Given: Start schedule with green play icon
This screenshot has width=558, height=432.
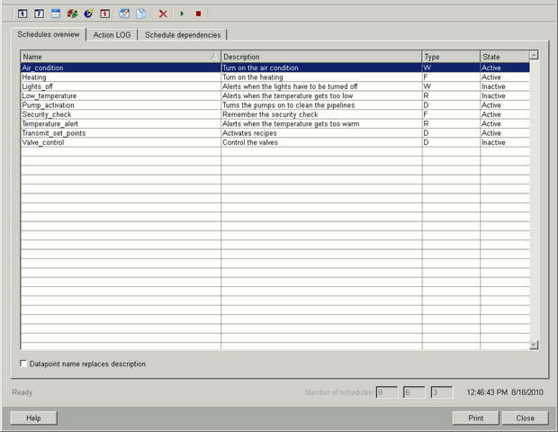Looking at the screenshot, I should (183, 13).
